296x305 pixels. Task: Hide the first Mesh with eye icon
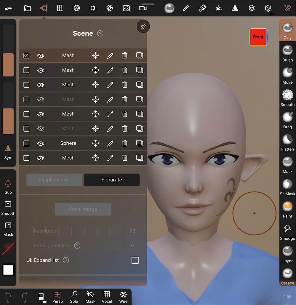pyautogui.click(x=40, y=56)
